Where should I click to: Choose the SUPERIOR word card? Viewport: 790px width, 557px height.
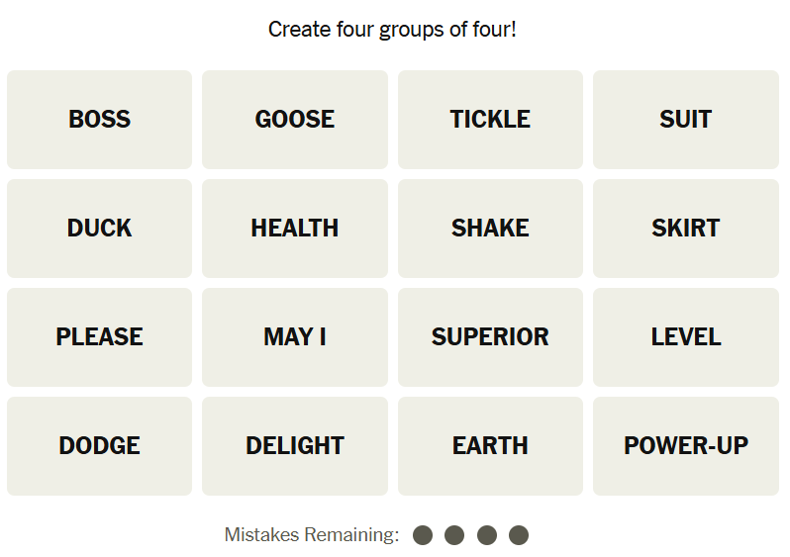click(490, 337)
